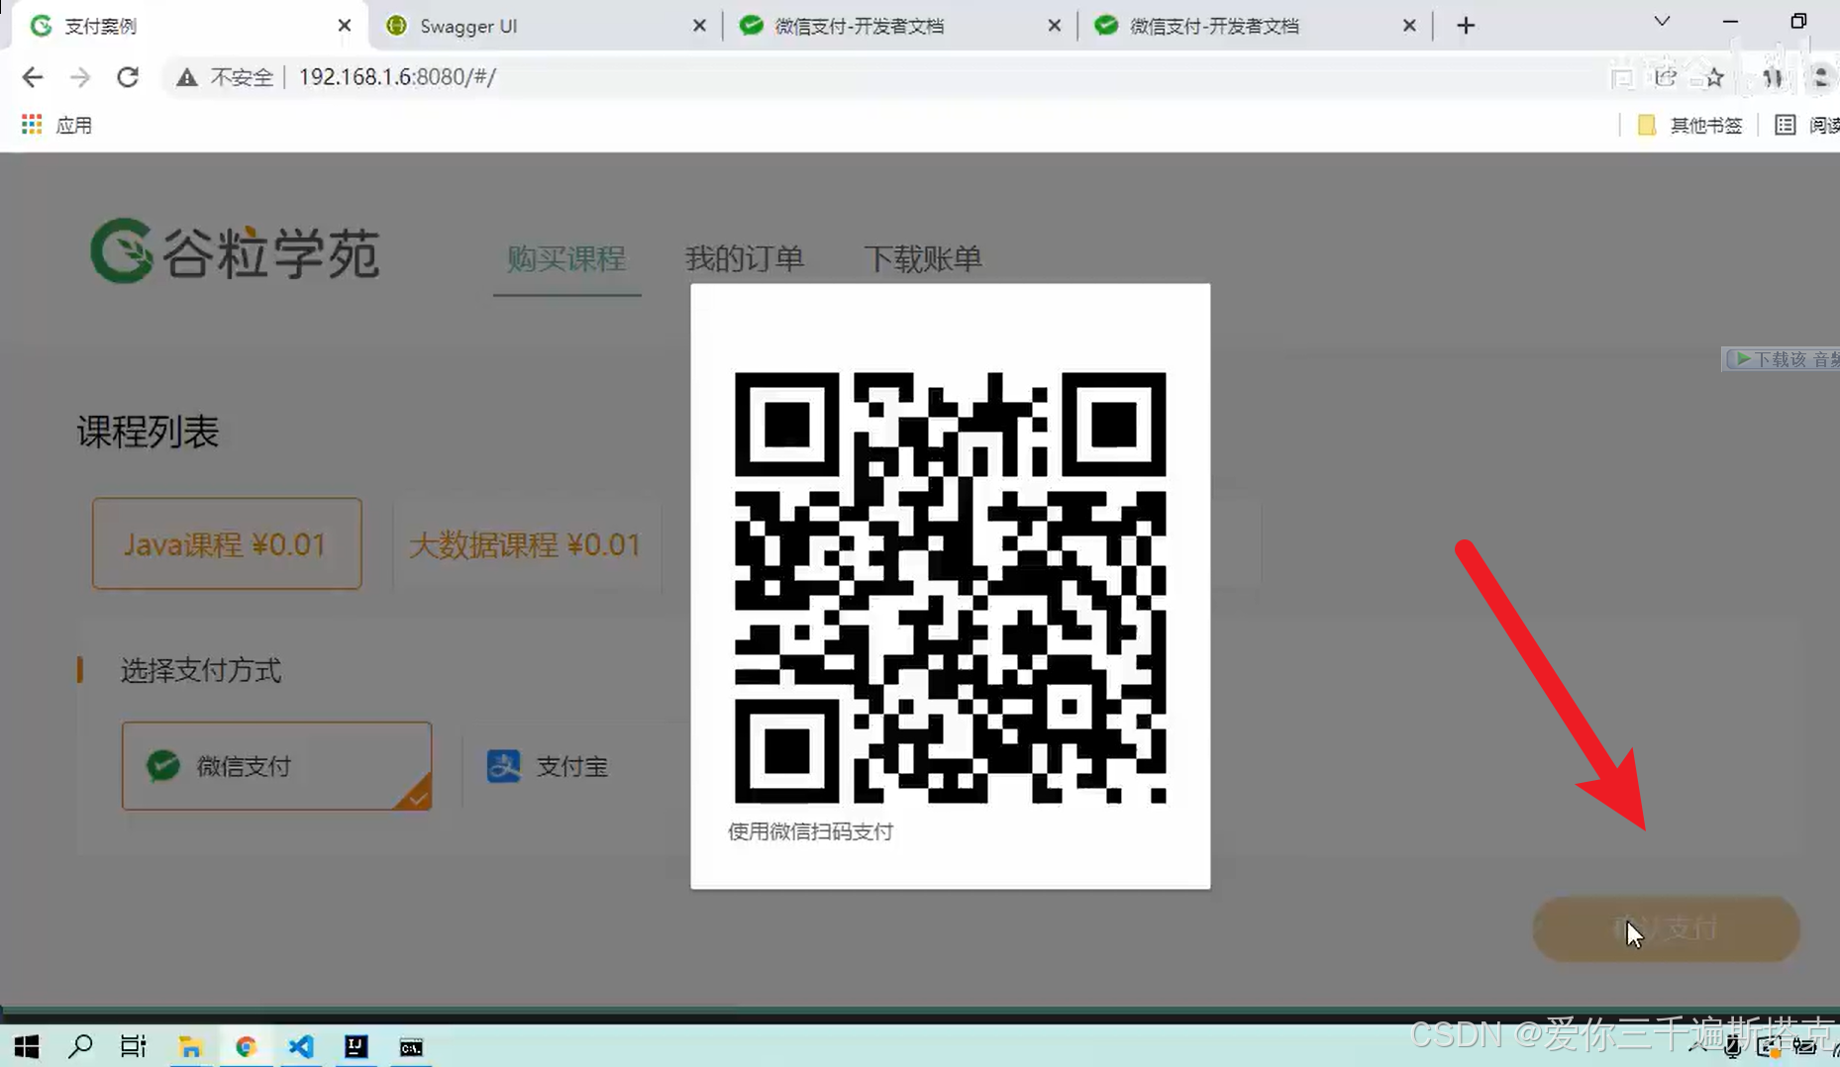Close the second 微信支付-开发者文档 tab
The width and height of the screenshot is (1840, 1067).
(x=1409, y=26)
